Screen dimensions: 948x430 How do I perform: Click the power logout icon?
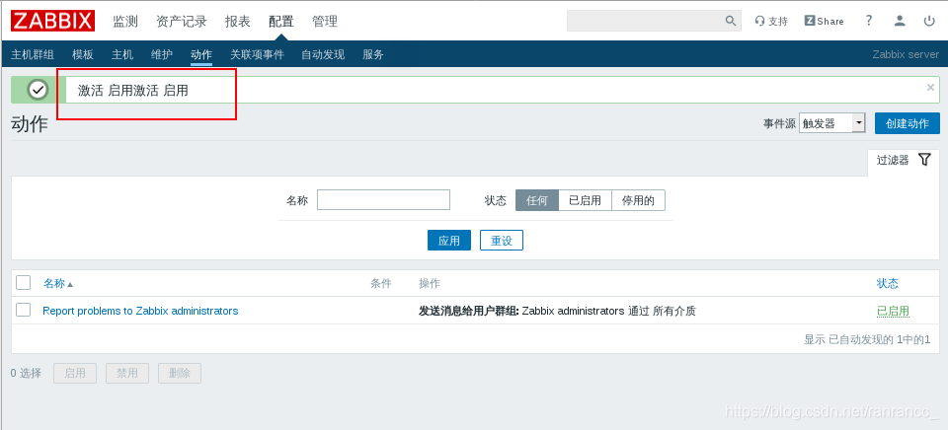pos(929,21)
